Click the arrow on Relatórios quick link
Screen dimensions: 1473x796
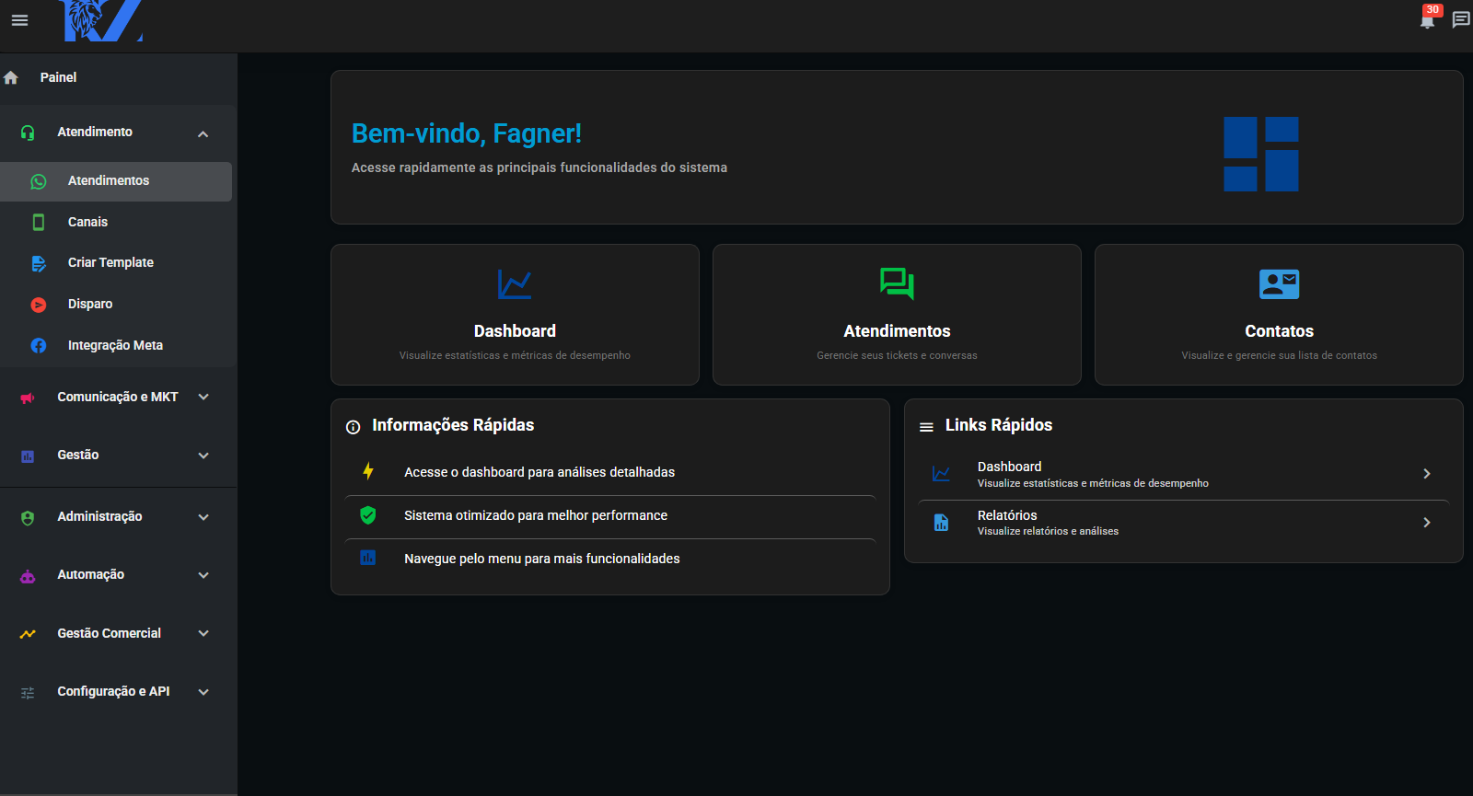(x=1427, y=523)
